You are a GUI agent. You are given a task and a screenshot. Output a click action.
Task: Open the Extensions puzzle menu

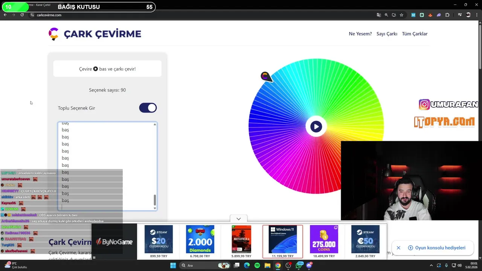[x=447, y=15]
